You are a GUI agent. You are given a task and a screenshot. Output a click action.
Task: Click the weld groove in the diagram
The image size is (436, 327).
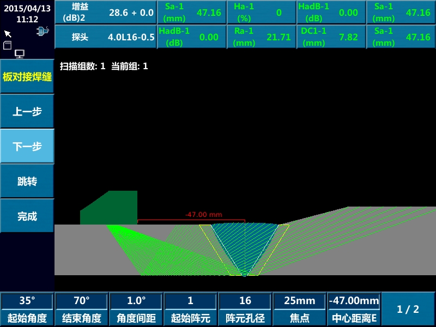244,248
